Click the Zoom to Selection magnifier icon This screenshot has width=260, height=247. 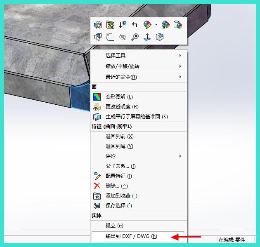pyautogui.click(x=135, y=37)
